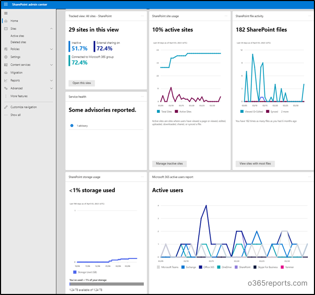The height and width of the screenshot is (295, 315).
Task: Open Settings in navigation
Action: (16, 57)
